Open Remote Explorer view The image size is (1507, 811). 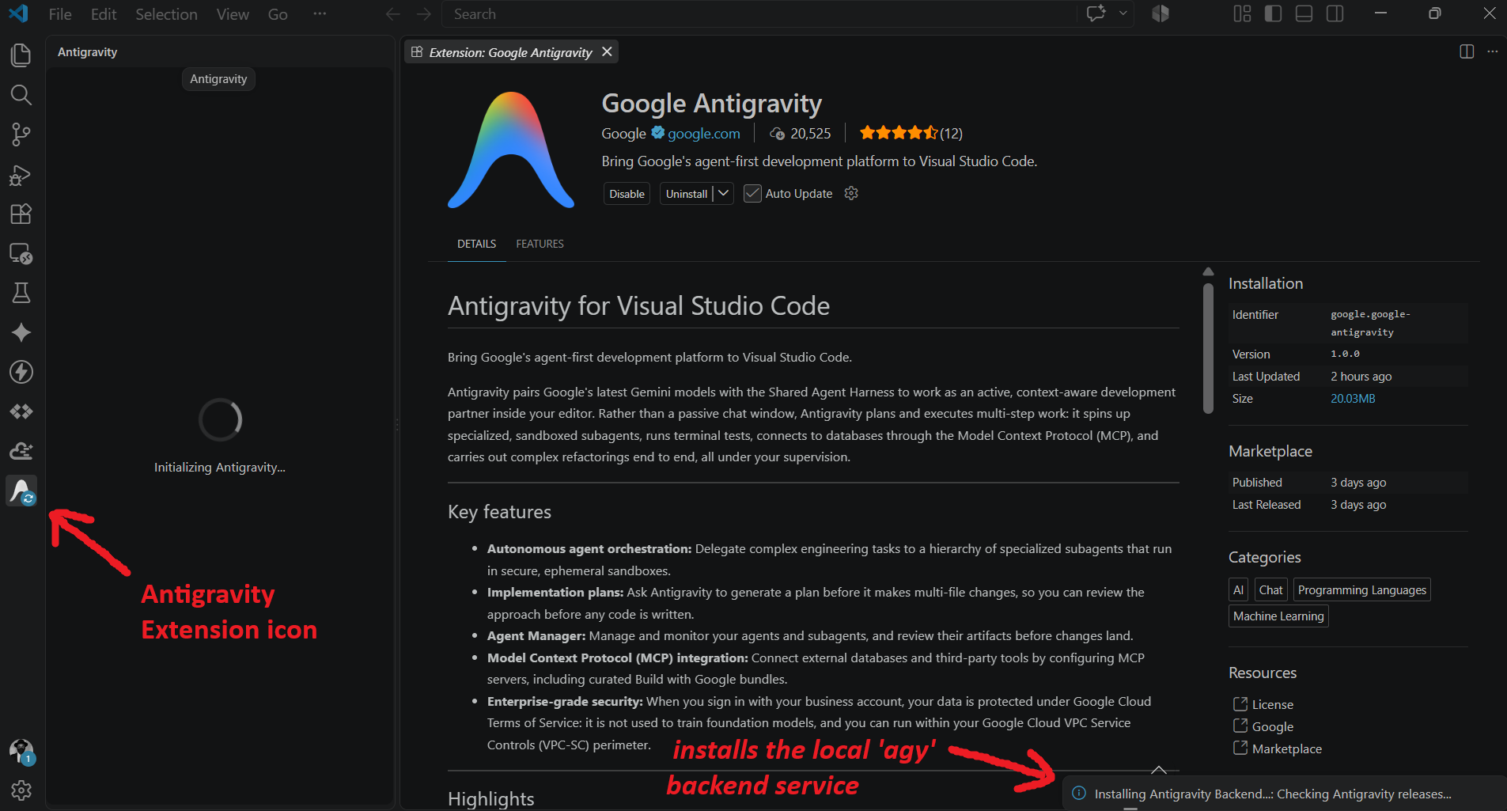(21, 253)
